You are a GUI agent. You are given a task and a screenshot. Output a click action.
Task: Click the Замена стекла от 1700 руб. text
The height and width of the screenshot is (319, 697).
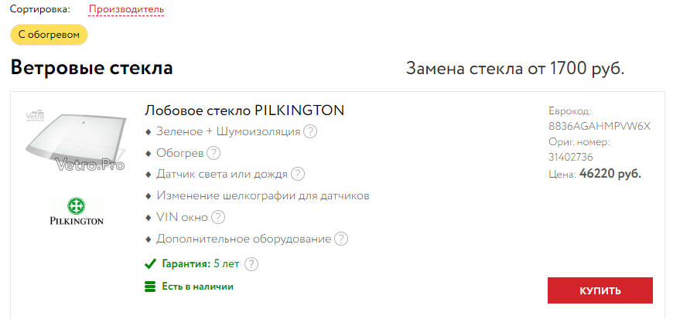point(514,68)
